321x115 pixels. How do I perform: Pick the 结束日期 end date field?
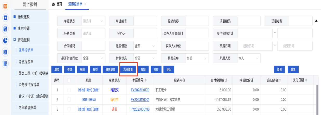(295, 46)
